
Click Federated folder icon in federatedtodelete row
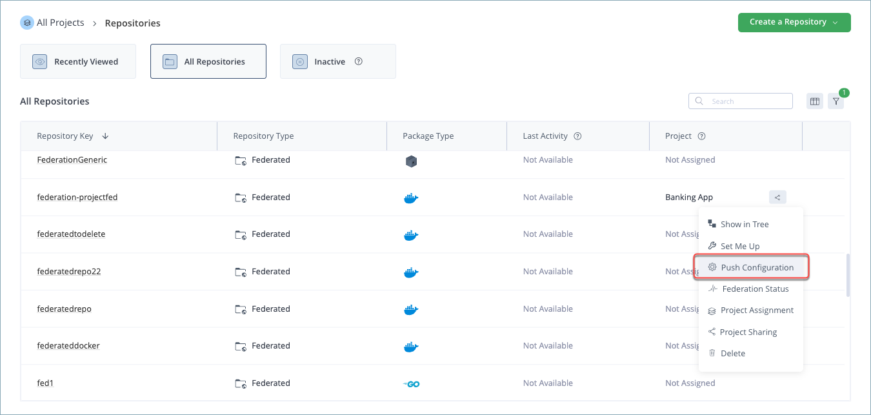coord(241,234)
